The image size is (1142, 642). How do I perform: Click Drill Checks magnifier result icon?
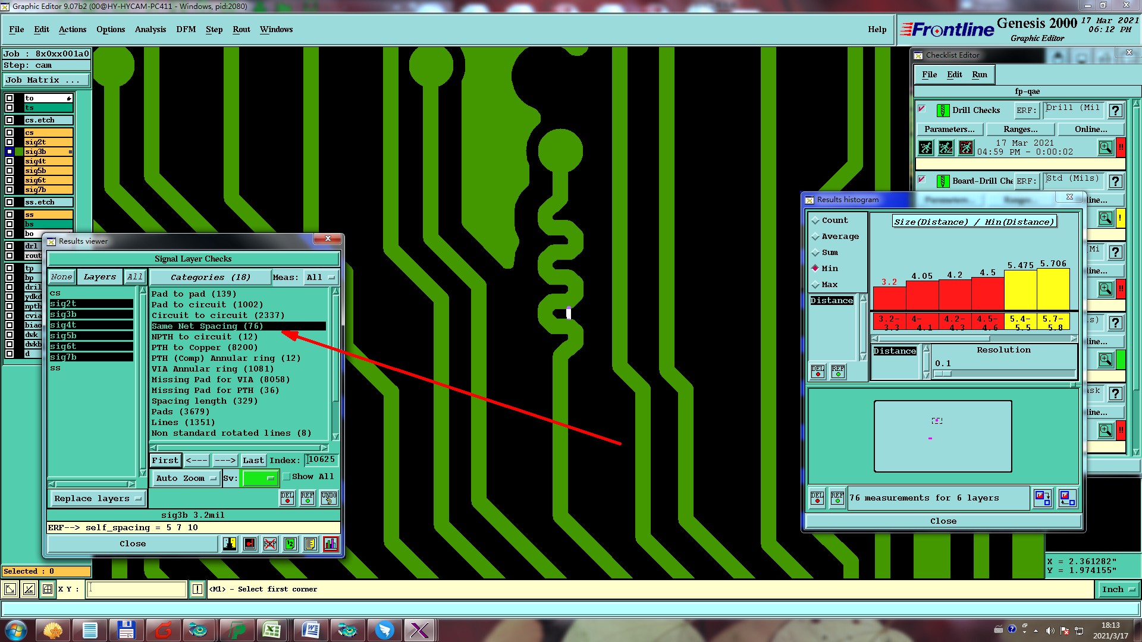click(x=1105, y=147)
